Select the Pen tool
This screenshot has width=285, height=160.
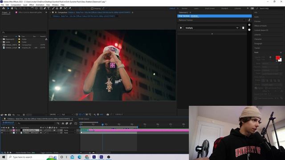point(45,8)
